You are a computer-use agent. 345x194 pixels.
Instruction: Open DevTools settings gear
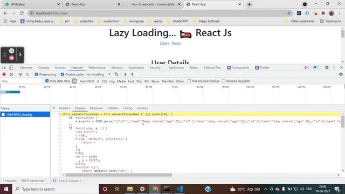(x=327, y=67)
